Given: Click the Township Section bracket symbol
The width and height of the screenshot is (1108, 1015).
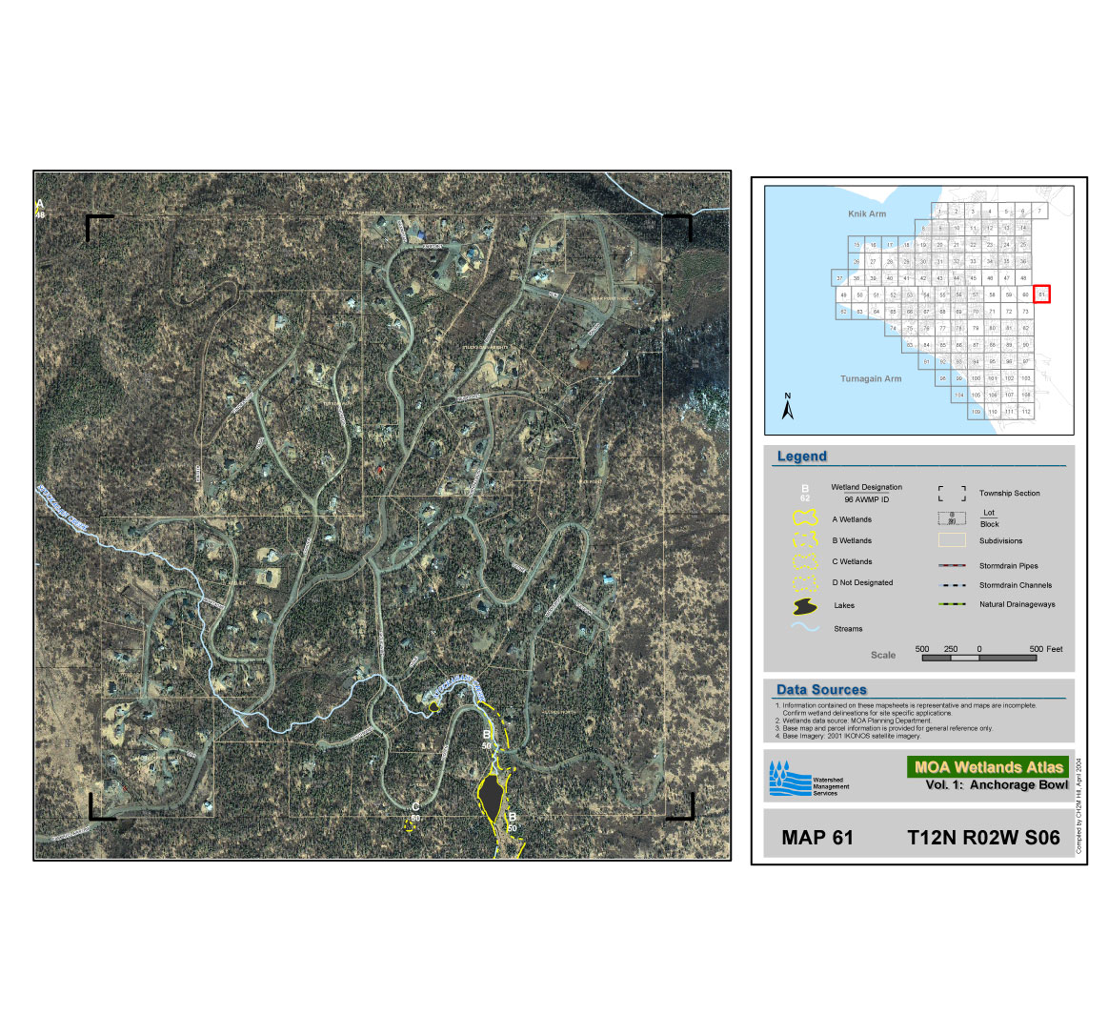Looking at the screenshot, I should pos(951,494).
